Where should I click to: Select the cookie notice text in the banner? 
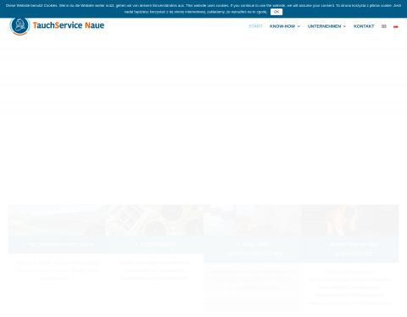[203, 8]
